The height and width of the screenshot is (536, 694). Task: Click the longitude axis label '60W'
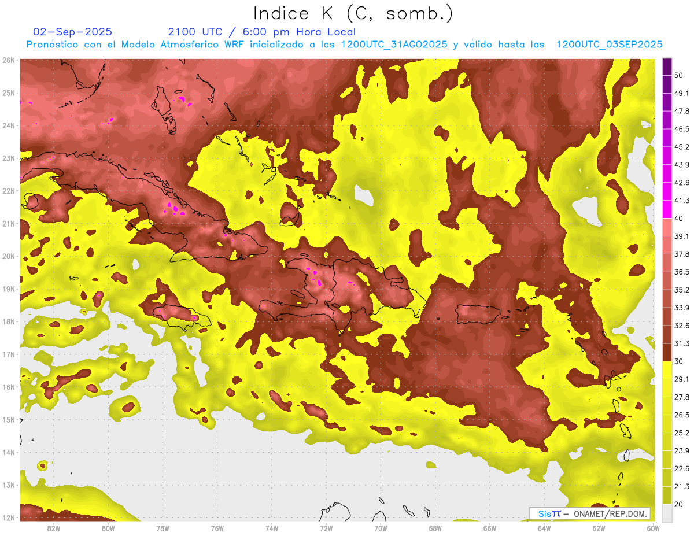[x=652, y=528]
